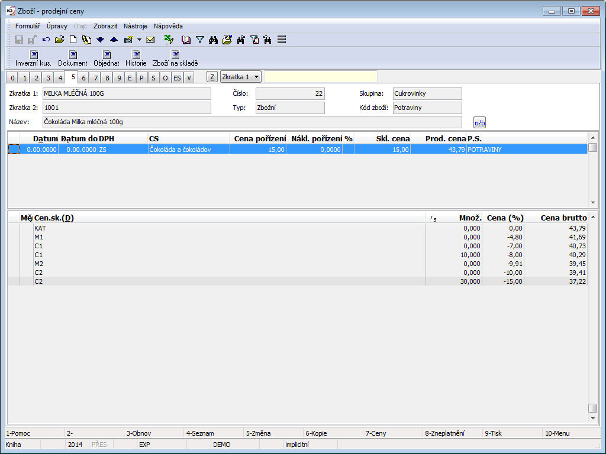Click the open book icon
This screenshot has width=606, height=454.
pos(186,40)
